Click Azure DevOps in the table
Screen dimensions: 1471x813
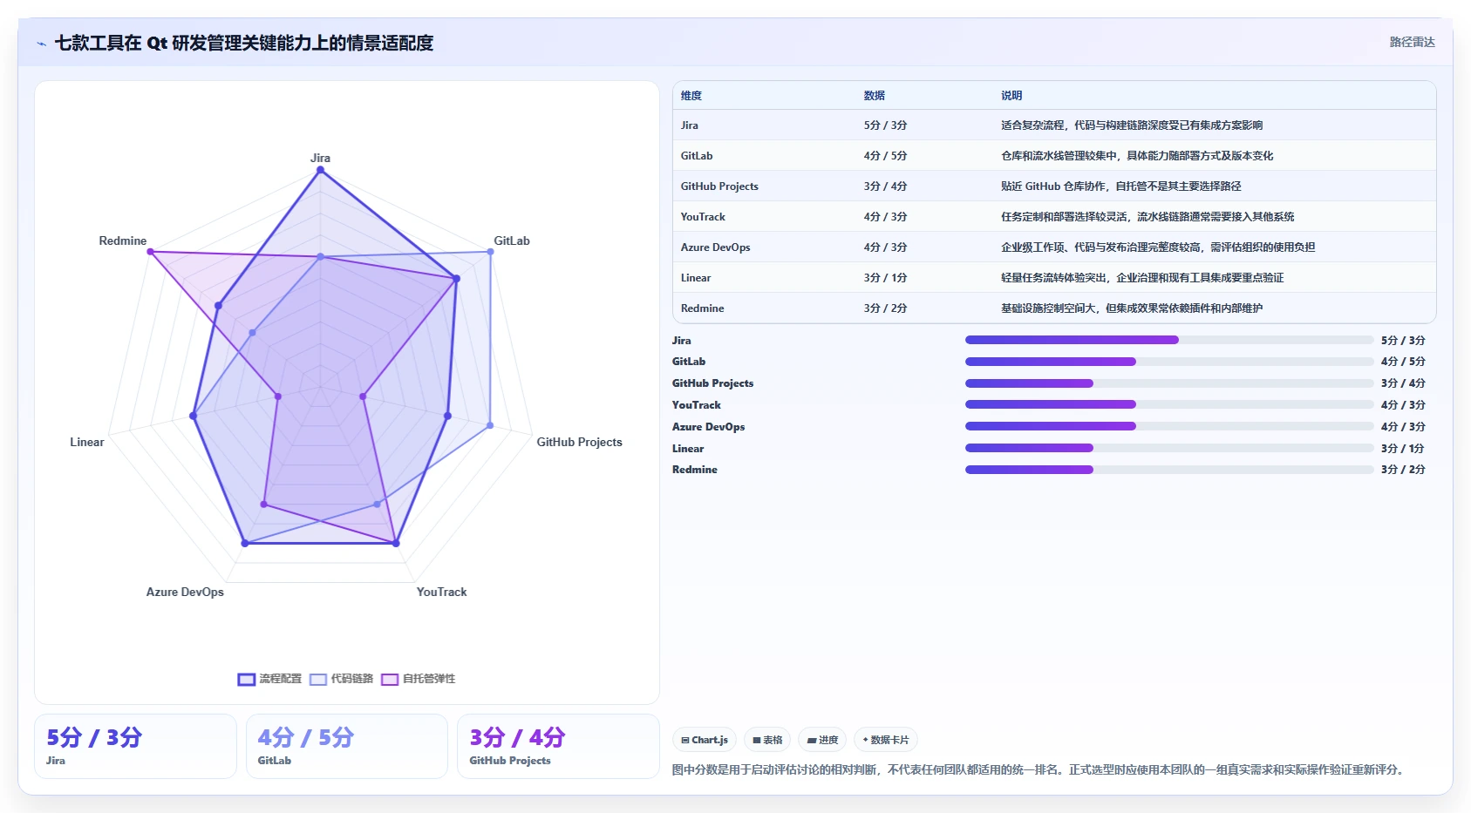716,247
